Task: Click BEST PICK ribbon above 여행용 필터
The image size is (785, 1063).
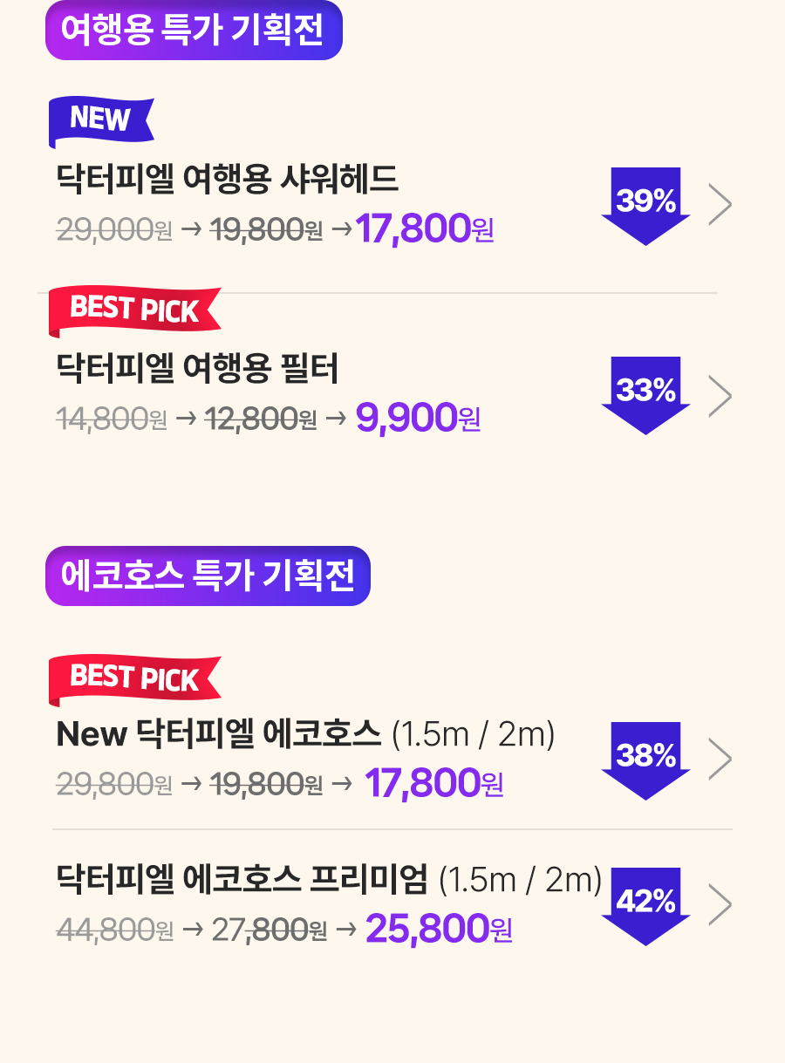Action: [x=134, y=312]
